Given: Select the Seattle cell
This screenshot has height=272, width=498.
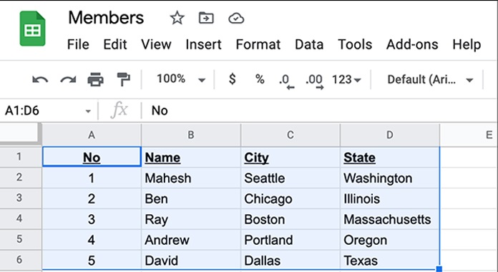Looking at the screenshot, I should point(290,178).
